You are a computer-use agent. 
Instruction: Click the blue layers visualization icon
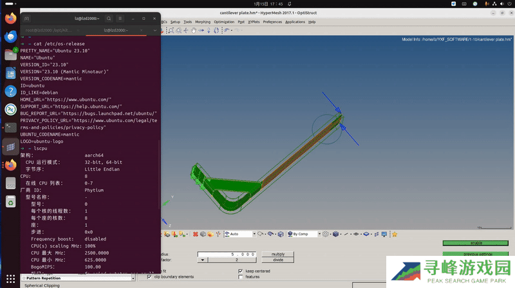pos(366,234)
